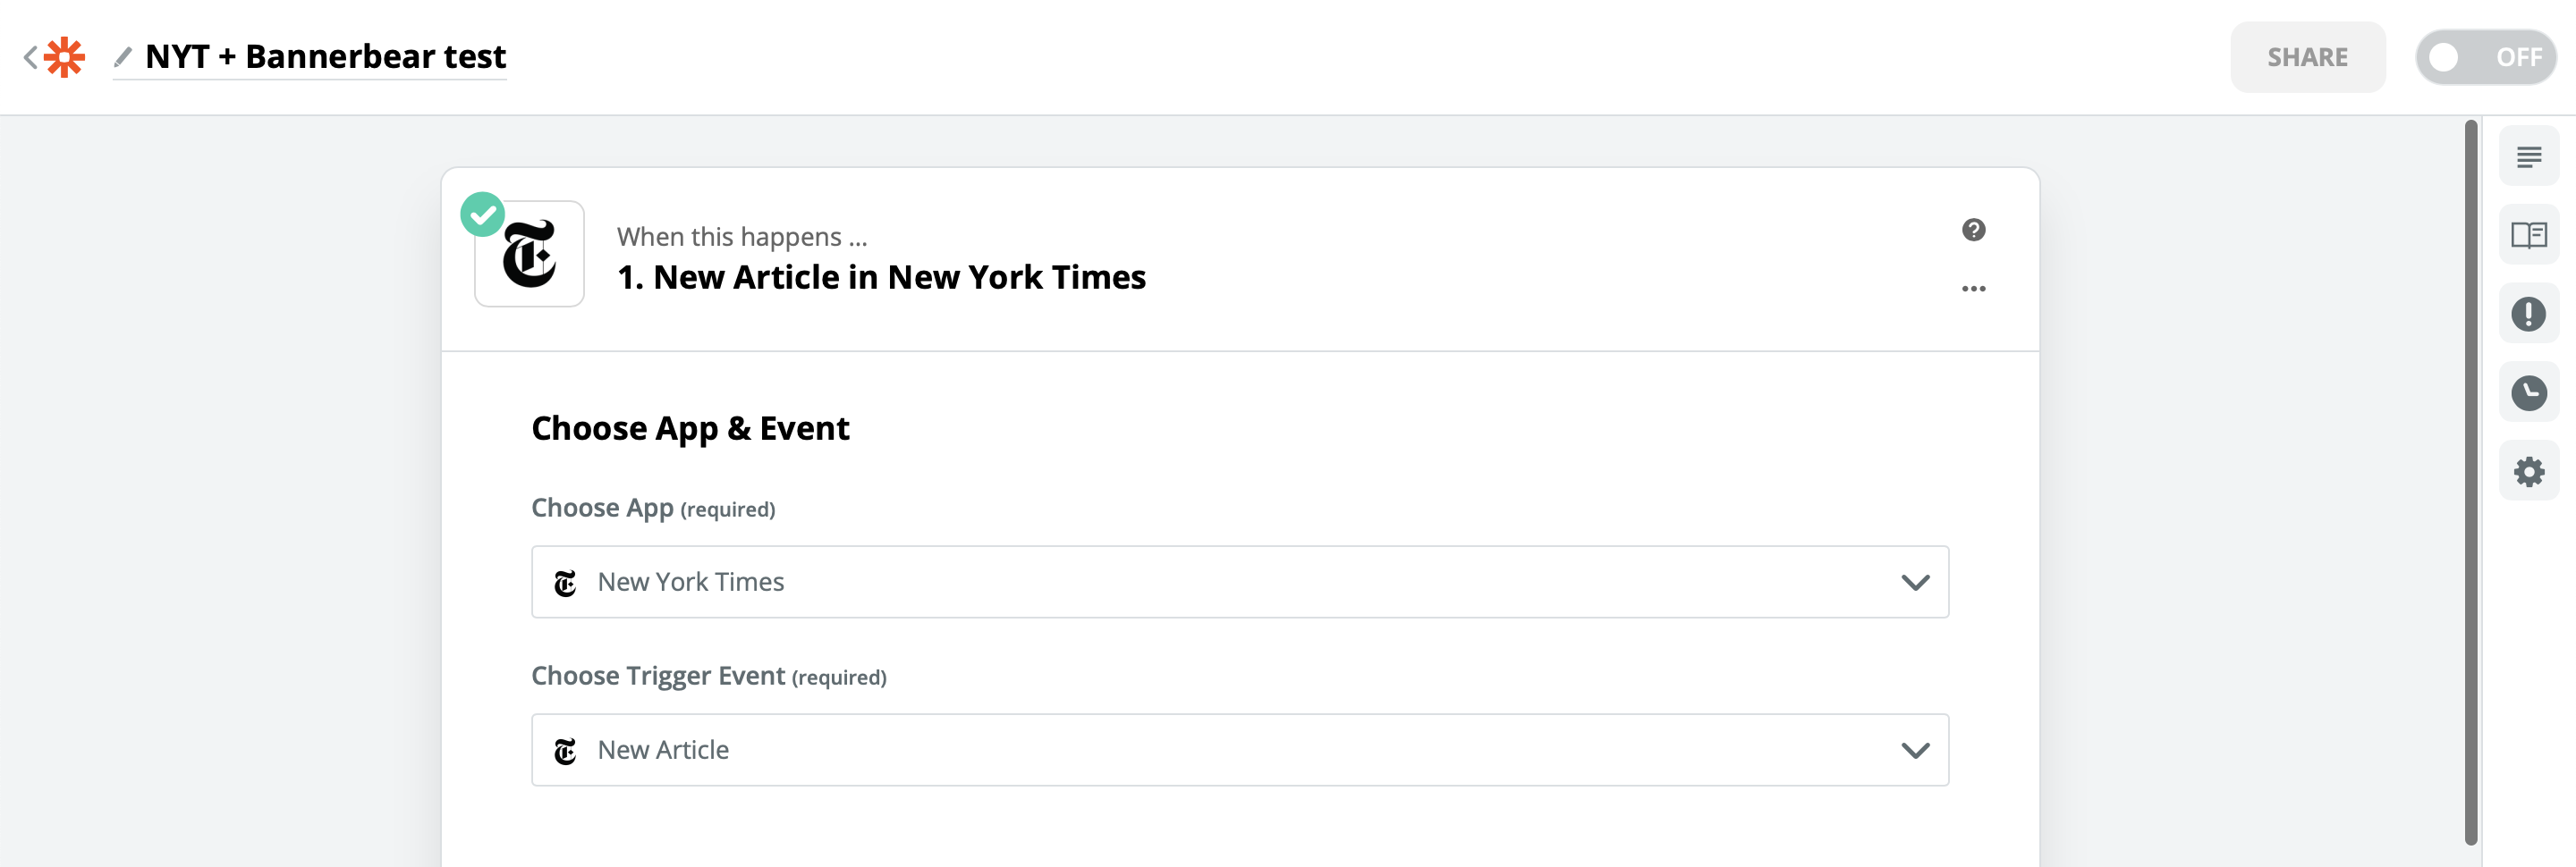Click the pencil edit icon by title
Viewport: 2576px width, 867px height.
pyautogui.click(x=123, y=57)
